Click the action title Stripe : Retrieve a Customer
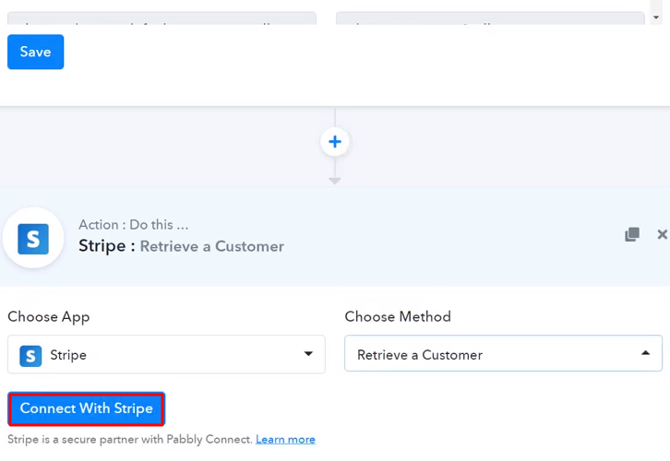 (181, 246)
